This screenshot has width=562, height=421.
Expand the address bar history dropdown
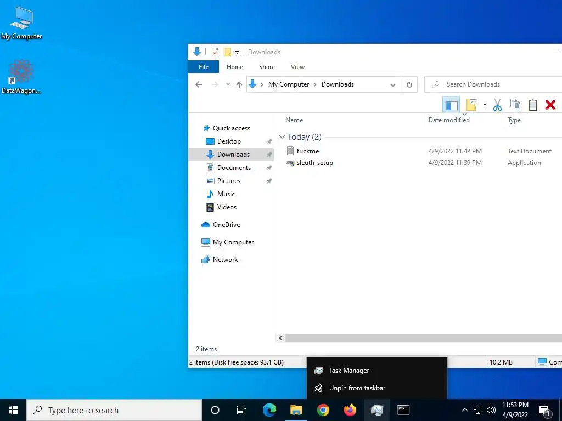pyautogui.click(x=393, y=85)
